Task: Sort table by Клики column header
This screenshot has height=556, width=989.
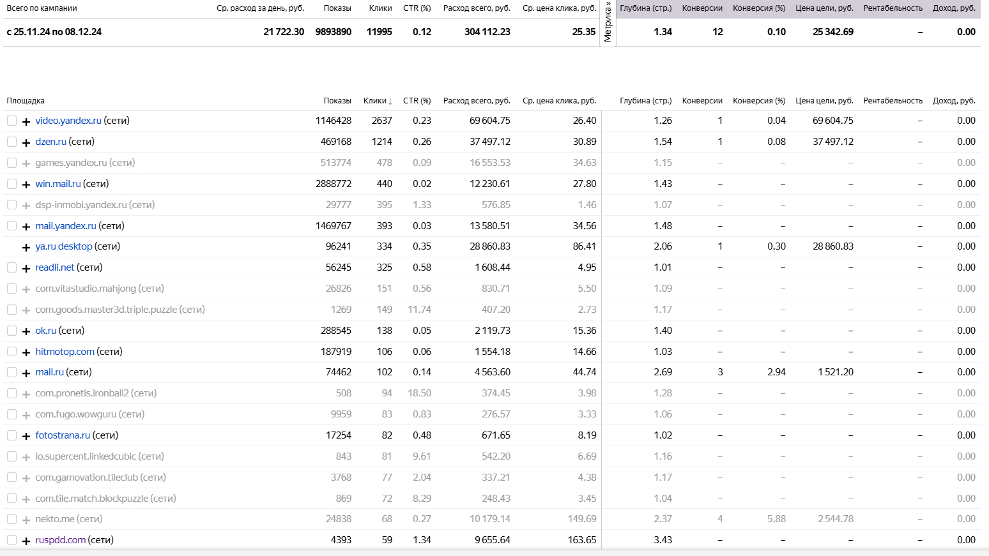Action: click(x=377, y=101)
